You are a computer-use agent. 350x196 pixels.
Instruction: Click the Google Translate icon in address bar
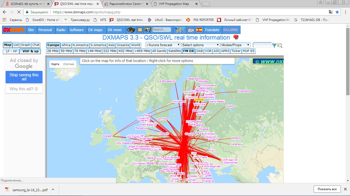point(331,12)
